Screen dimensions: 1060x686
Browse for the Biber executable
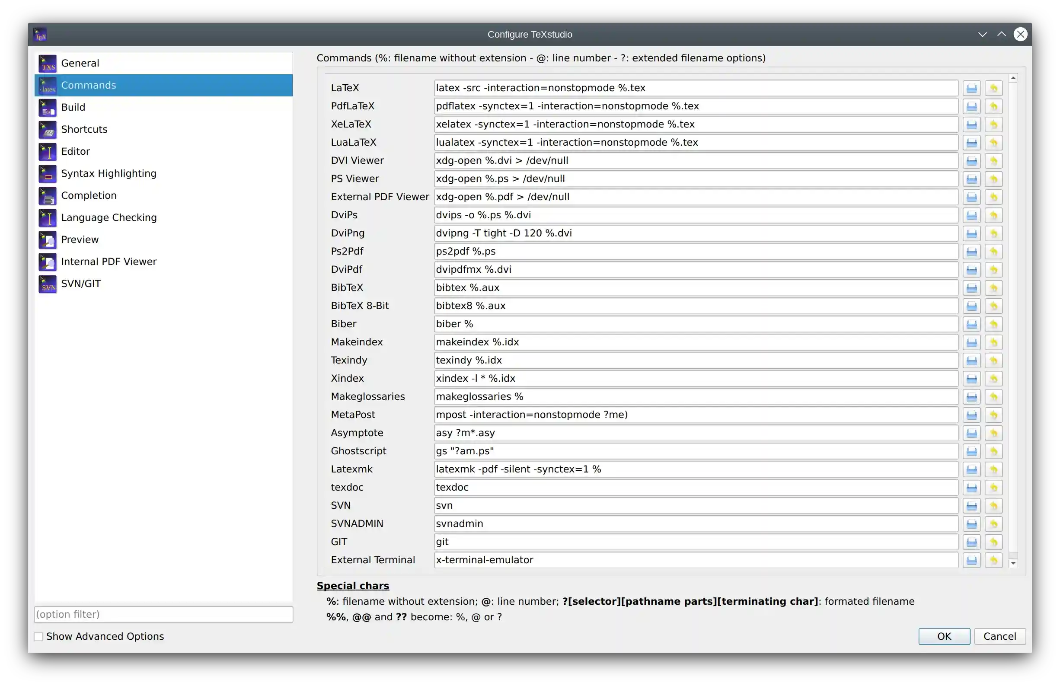click(x=972, y=324)
